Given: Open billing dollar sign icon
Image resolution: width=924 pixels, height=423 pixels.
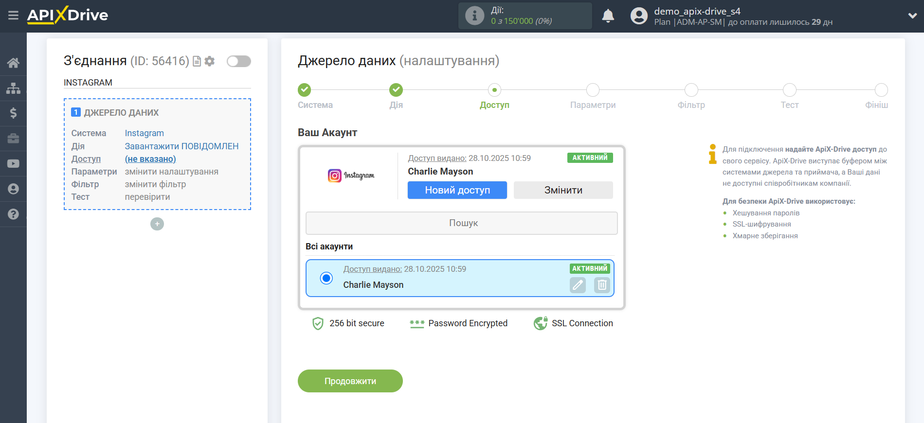Looking at the screenshot, I should pos(13,113).
